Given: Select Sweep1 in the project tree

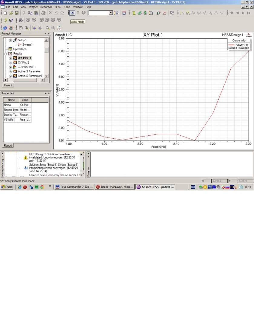Looking at the screenshot, I should [x=27, y=45].
